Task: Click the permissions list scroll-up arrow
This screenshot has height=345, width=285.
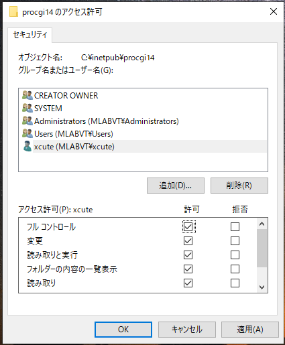Action: [x=262, y=224]
